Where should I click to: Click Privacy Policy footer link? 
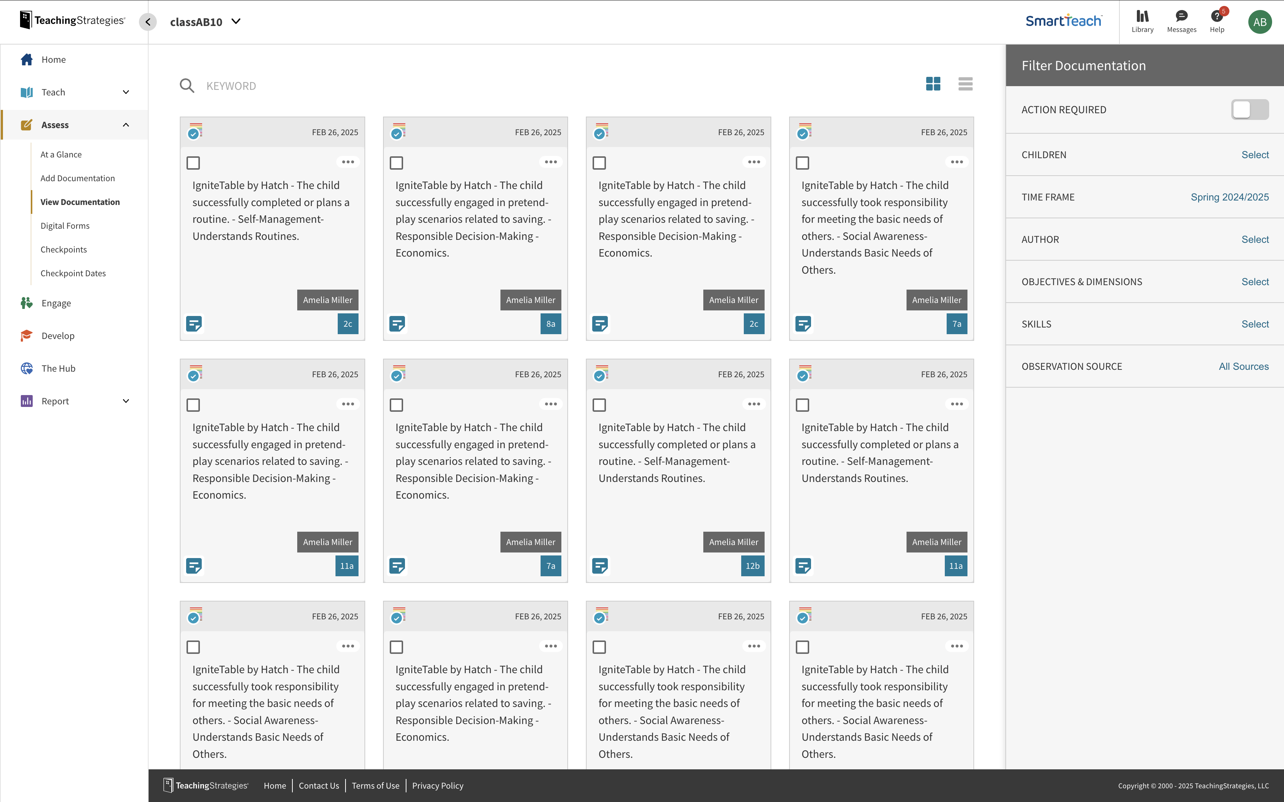[x=437, y=786]
